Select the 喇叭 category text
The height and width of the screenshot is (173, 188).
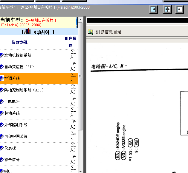click(8, 171)
